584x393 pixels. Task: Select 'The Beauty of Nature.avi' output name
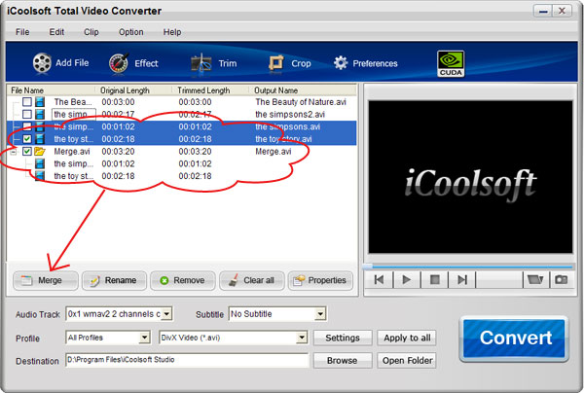coord(301,102)
